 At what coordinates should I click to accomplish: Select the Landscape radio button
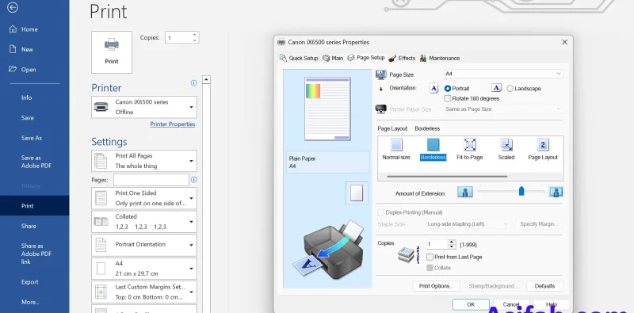point(510,89)
